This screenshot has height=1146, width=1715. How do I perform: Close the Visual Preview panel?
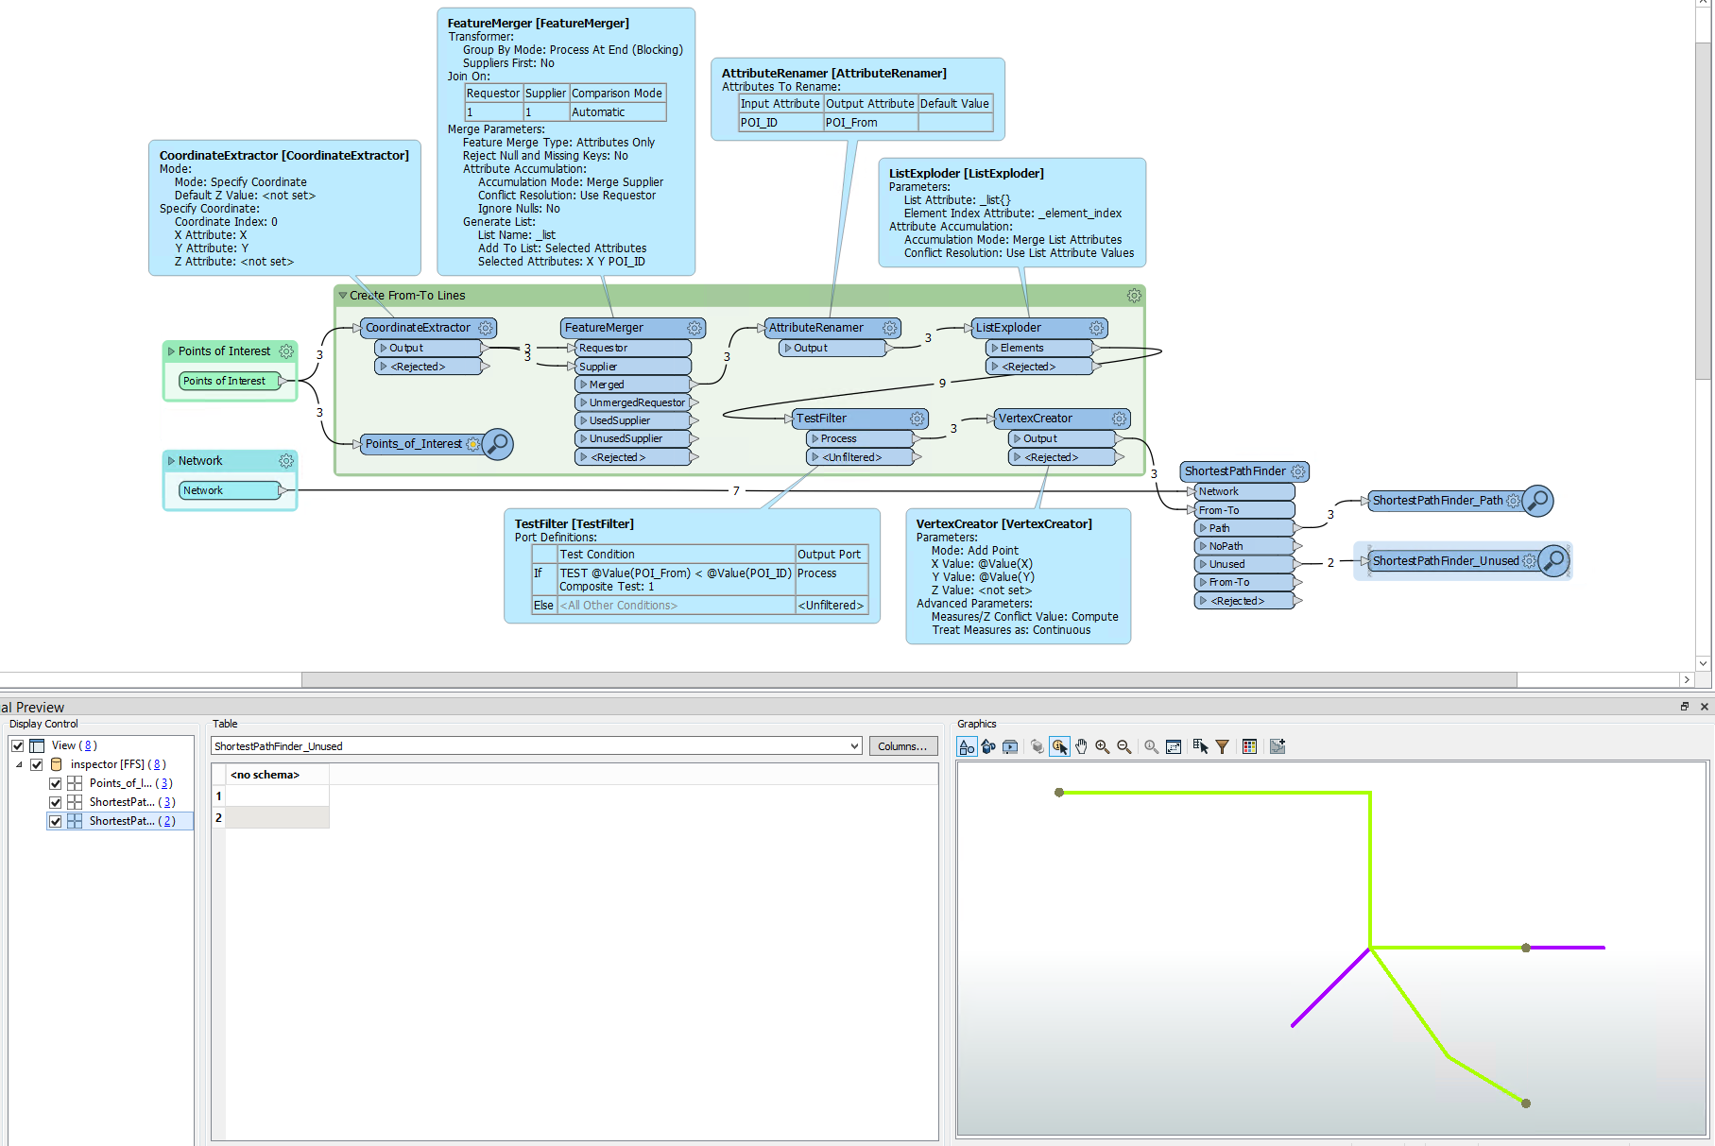(x=1705, y=707)
